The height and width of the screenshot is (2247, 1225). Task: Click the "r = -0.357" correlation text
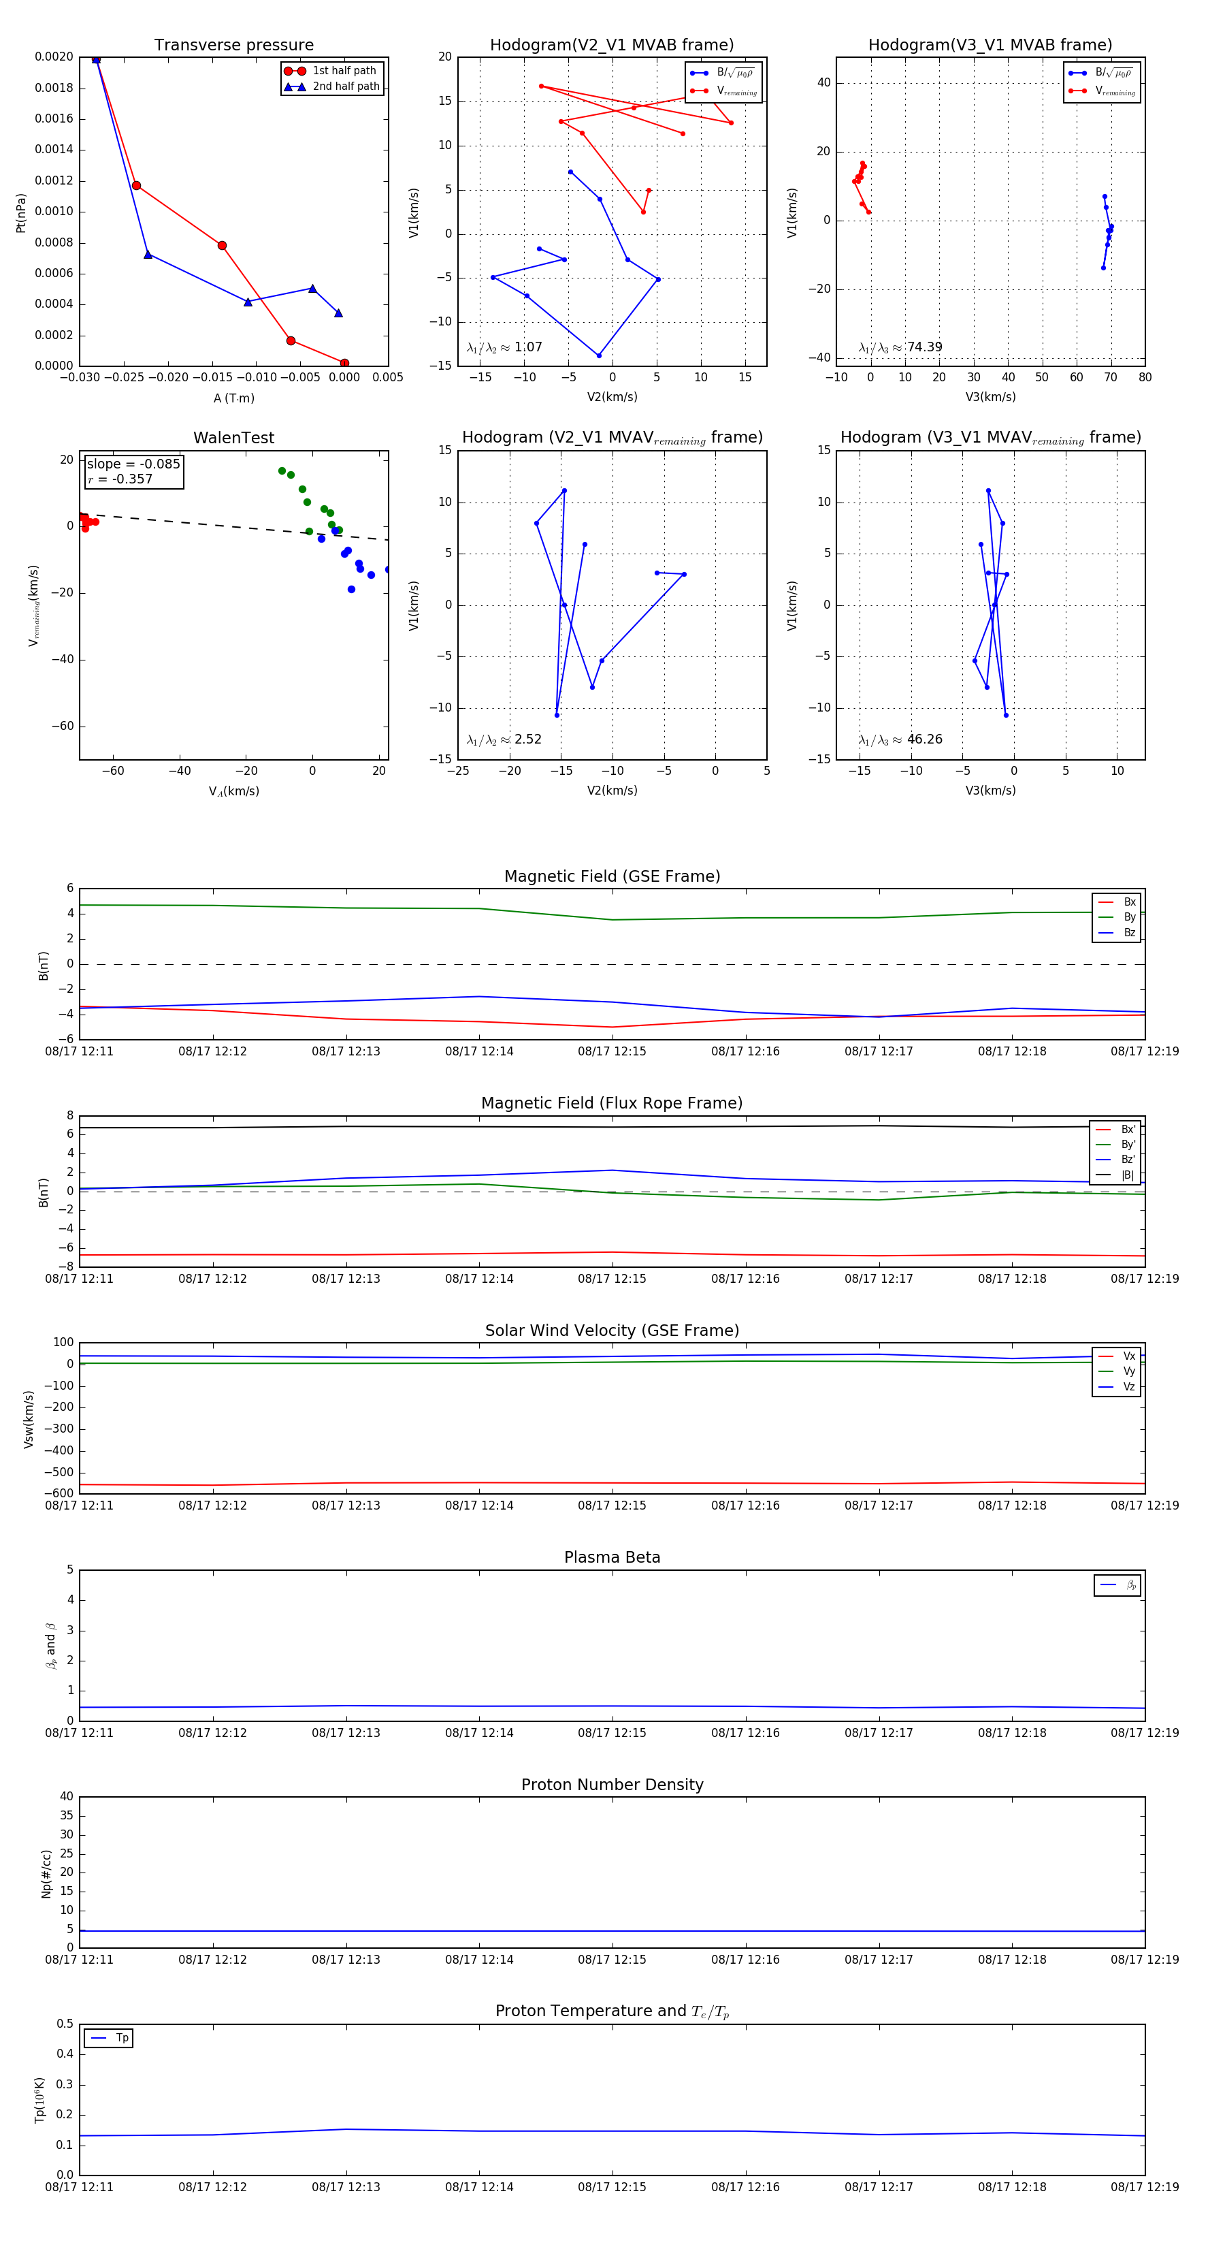click(x=120, y=479)
